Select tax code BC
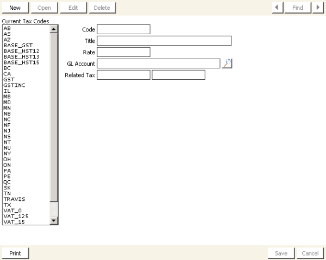Viewport: 326px width, 260px height. pyautogui.click(x=26, y=68)
